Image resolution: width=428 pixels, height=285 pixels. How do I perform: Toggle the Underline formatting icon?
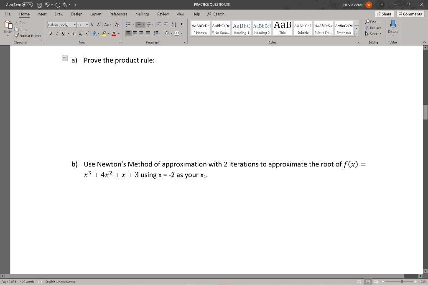click(x=62, y=33)
